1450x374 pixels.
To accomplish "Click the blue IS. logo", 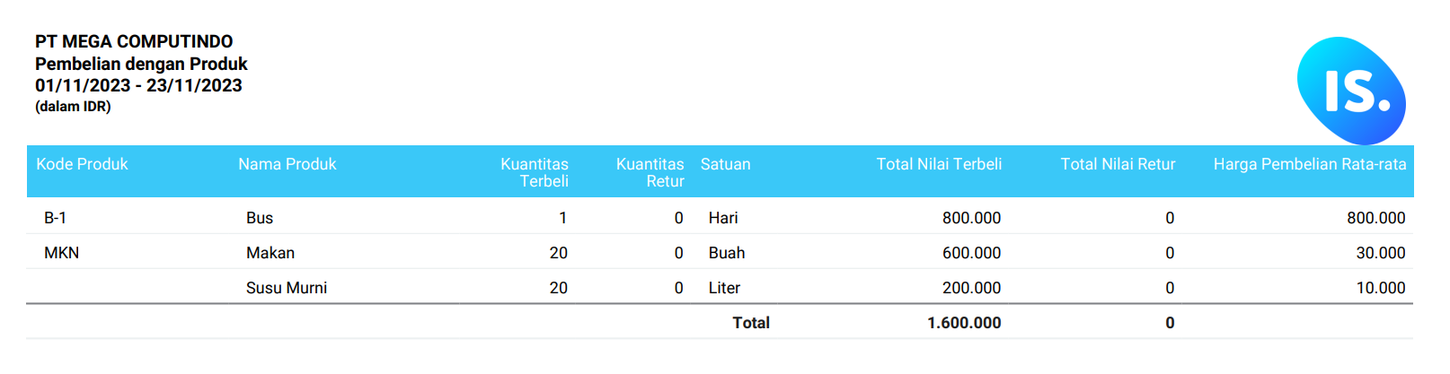I will point(1351,91).
